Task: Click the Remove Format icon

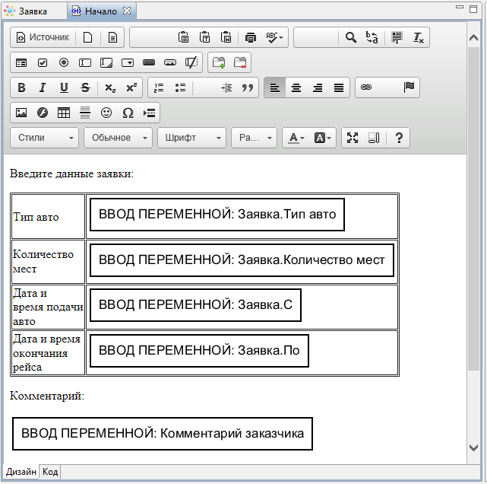Action: point(418,37)
